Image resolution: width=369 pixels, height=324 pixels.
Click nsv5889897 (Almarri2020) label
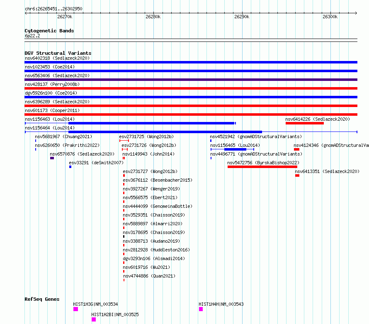(153, 224)
